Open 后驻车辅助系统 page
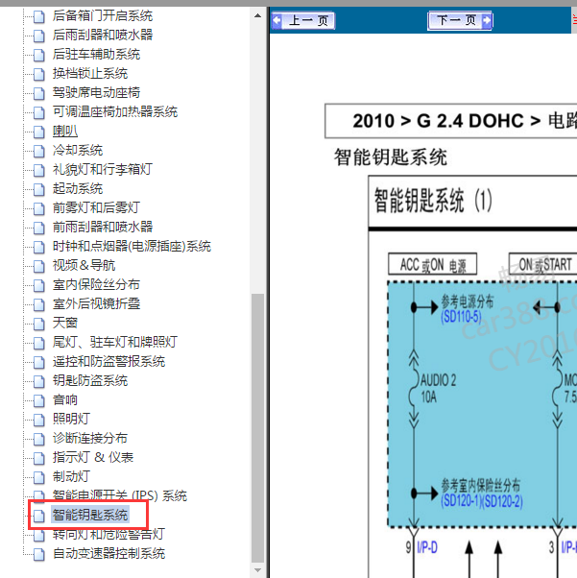The image size is (577, 578). pyautogui.click(x=96, y=54)
